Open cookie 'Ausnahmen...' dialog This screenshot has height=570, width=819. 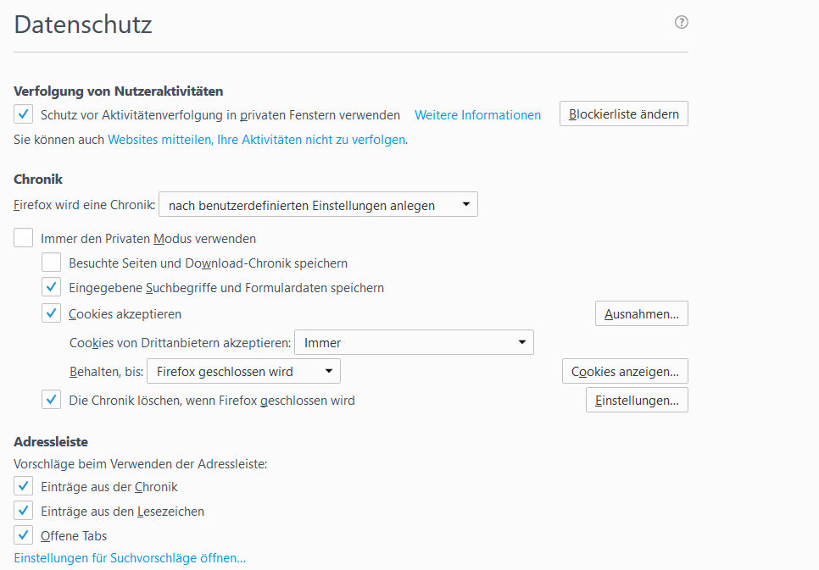tap(641, 314)
